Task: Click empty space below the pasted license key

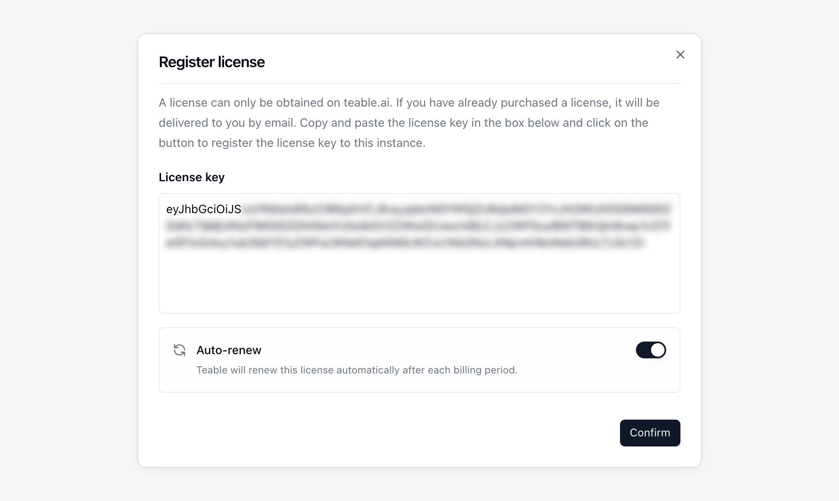Action: (x=419, y=281)
